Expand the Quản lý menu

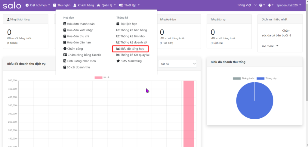pos(106,5)
